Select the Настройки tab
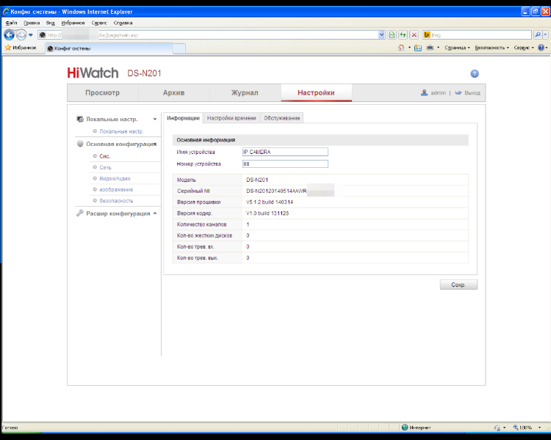This screenshot has height=440, width=551. click(x=316, y=93)
